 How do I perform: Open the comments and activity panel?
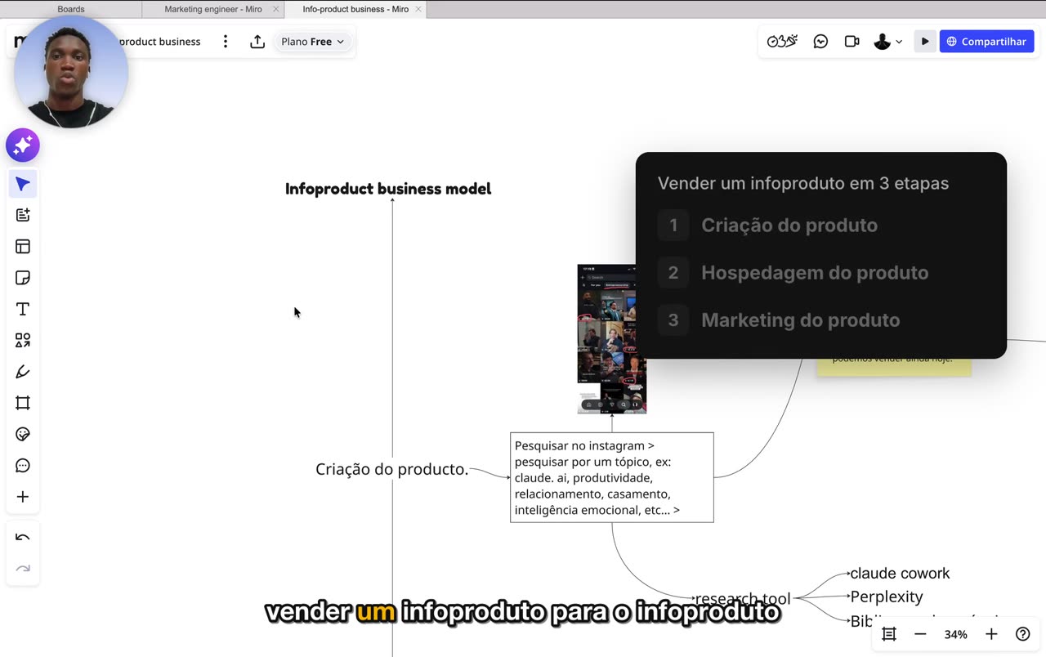[x=821, y=42]
